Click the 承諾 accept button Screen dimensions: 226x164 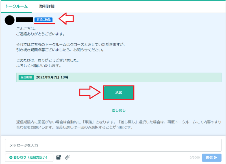(x=119, y=93)
